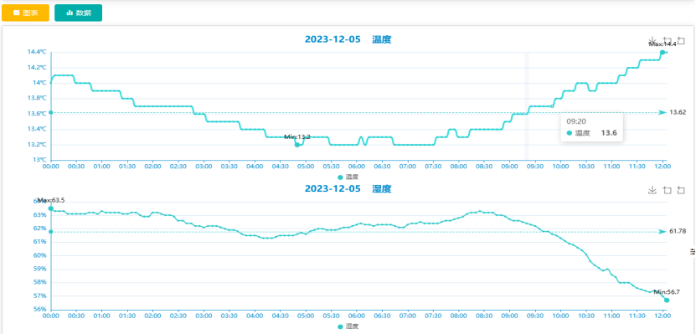
Task: Click the 56% humidity axis label
Action: 40,310
